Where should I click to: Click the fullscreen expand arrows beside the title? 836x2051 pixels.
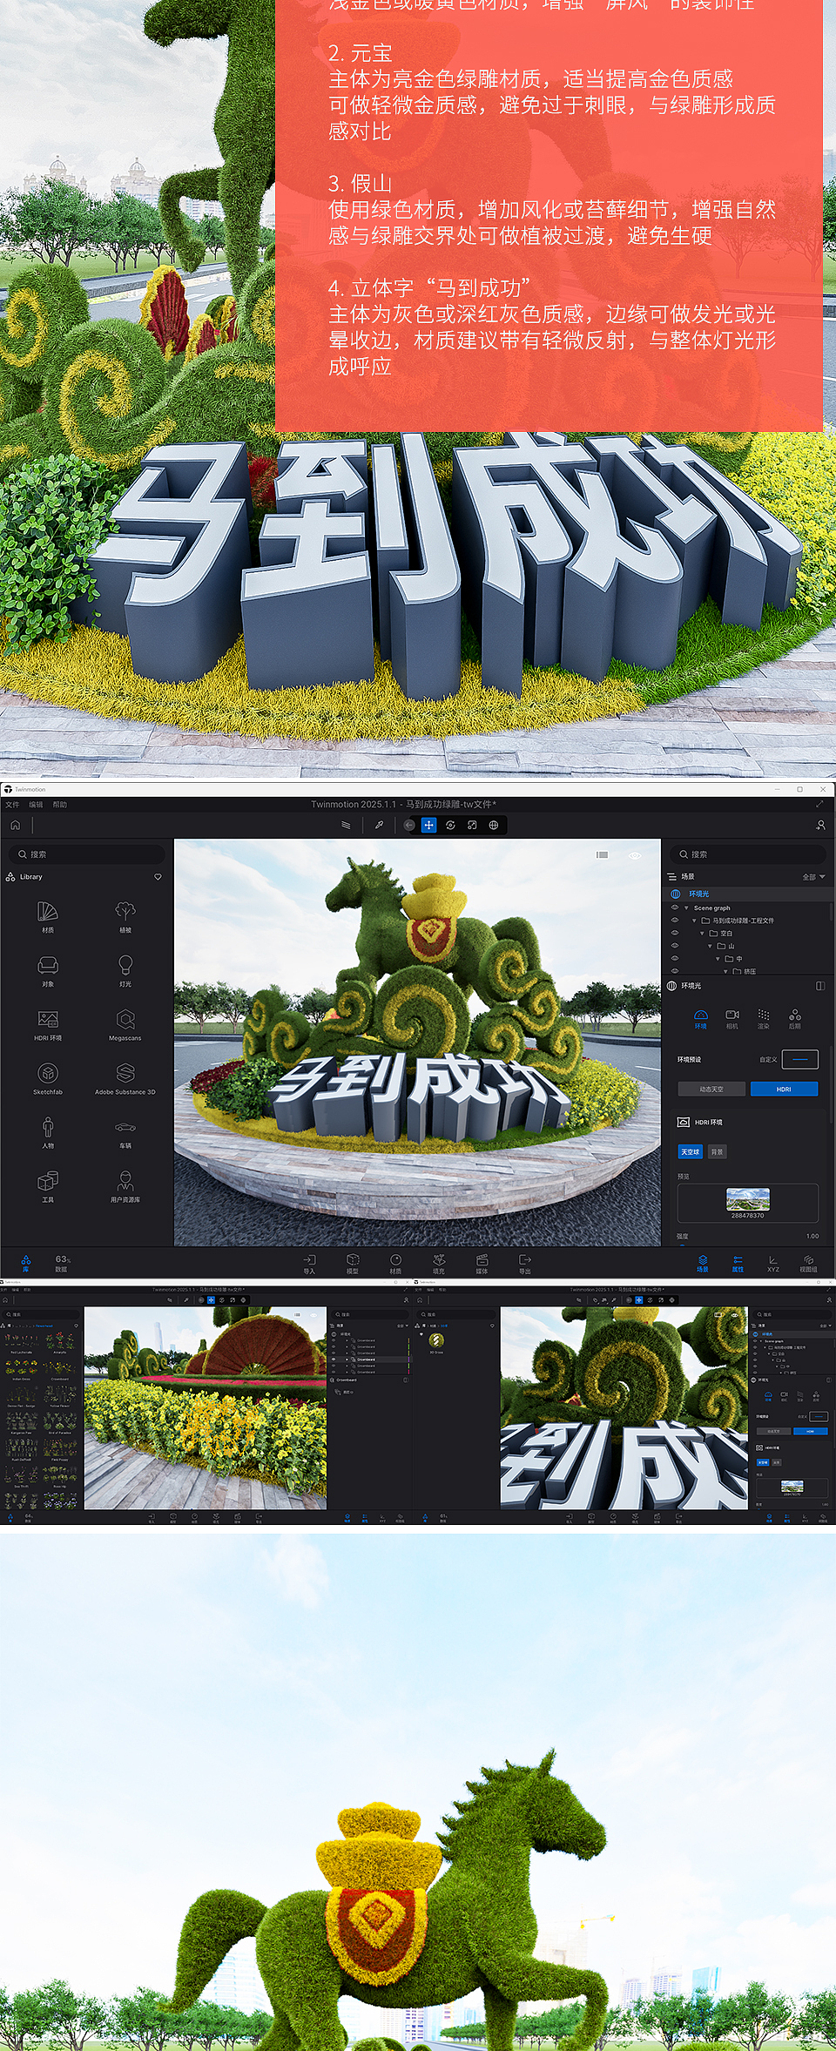coord(819,804)
